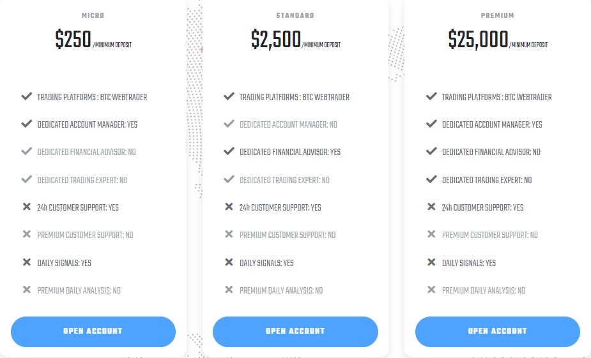Open an account under the Standard plan

pyautogui.click(x=295, y=331)
